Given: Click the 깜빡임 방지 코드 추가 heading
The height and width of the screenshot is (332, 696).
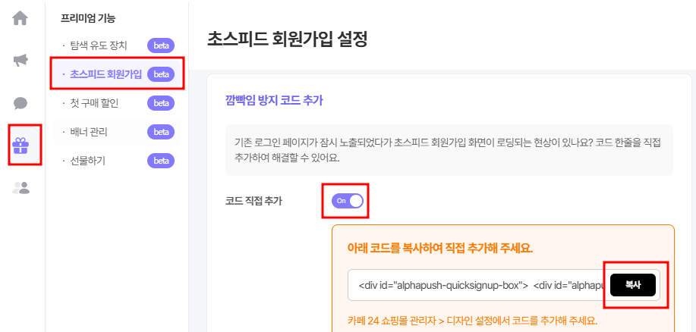Looking at the screenshot, I should click(274, 101).
